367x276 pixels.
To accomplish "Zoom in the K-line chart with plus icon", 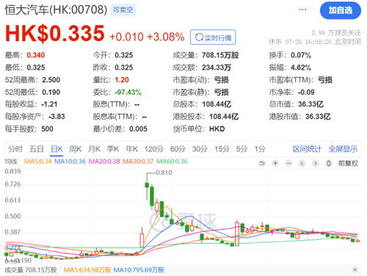I will pyautogui.click(x=275, y=163).
